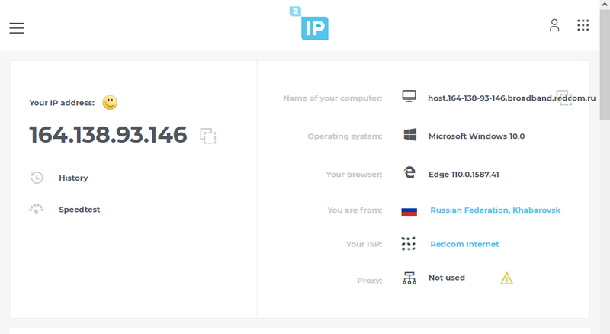Click the Russian flag icon
The image size is (610, 334).
[x=409, y=210]
